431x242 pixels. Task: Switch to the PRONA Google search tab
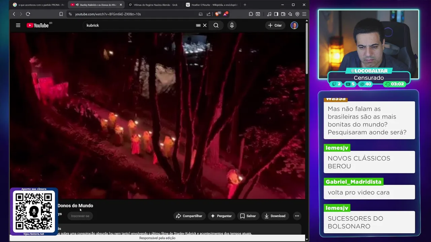38,5
